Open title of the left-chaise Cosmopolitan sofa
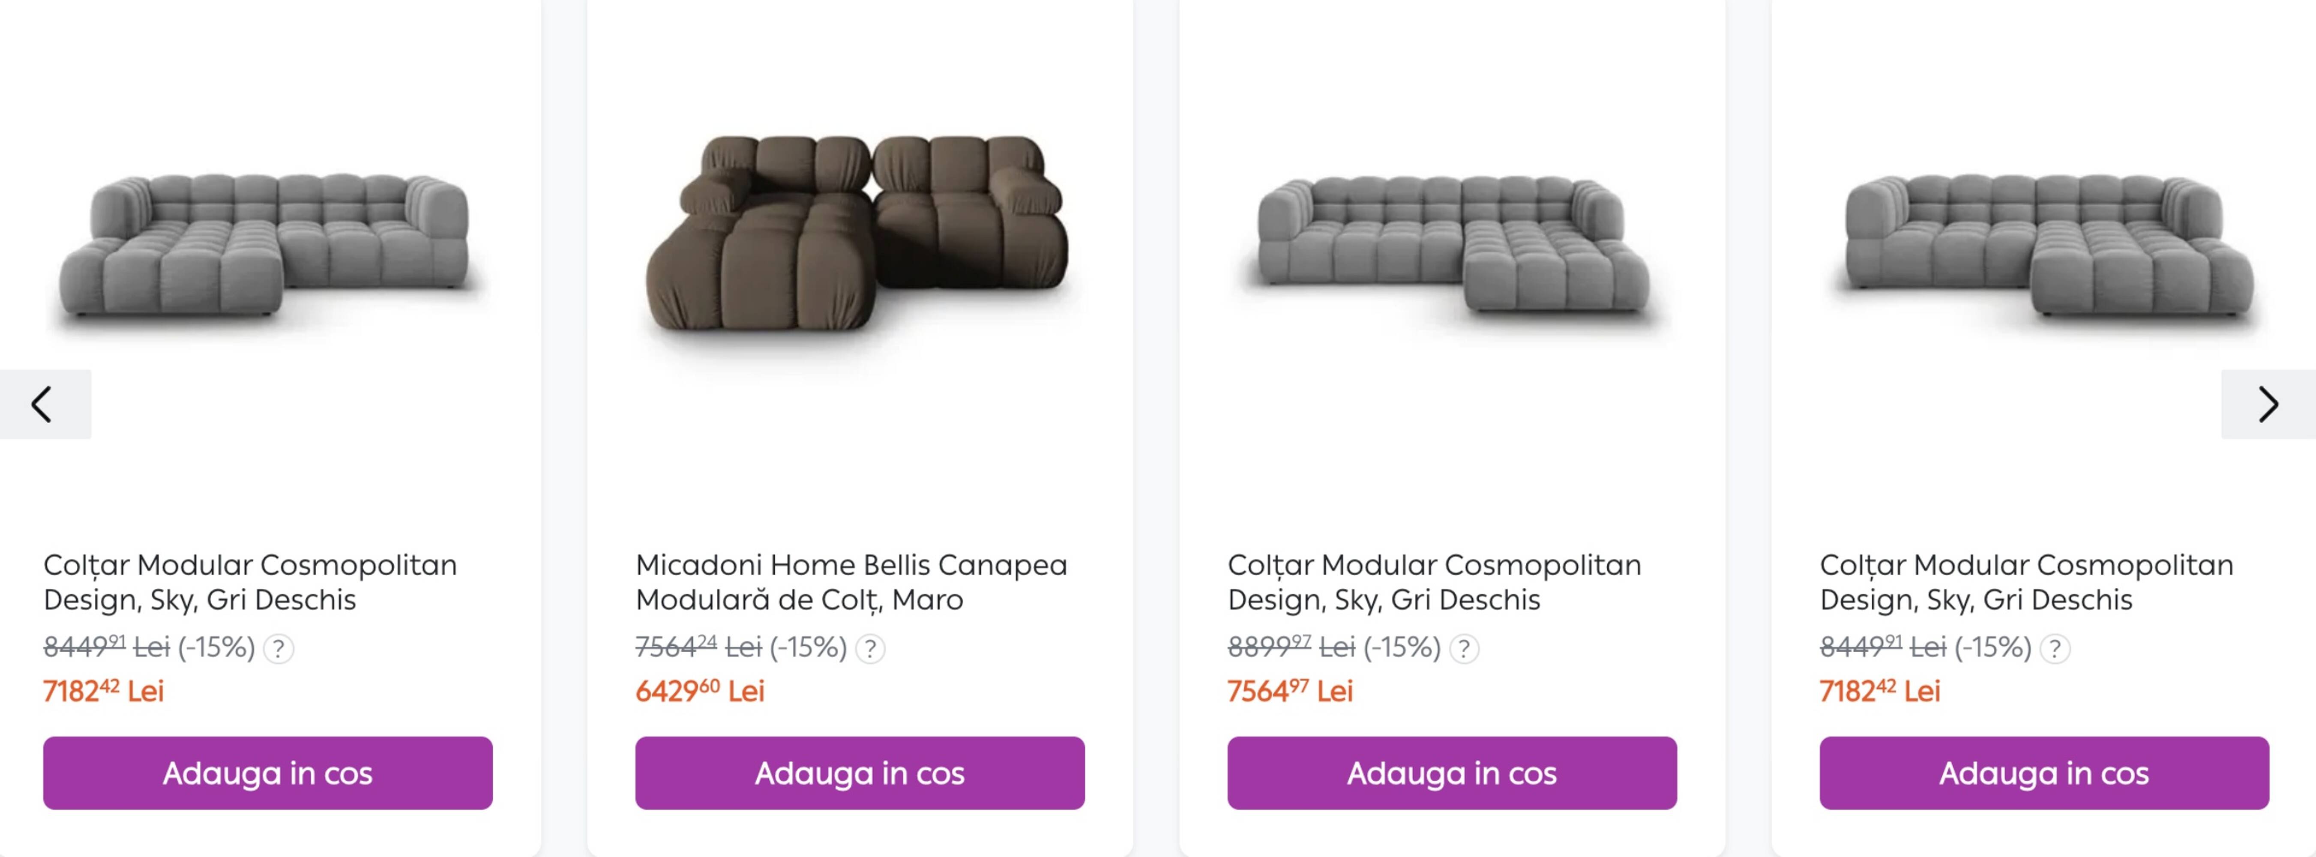 click(249, 582)
